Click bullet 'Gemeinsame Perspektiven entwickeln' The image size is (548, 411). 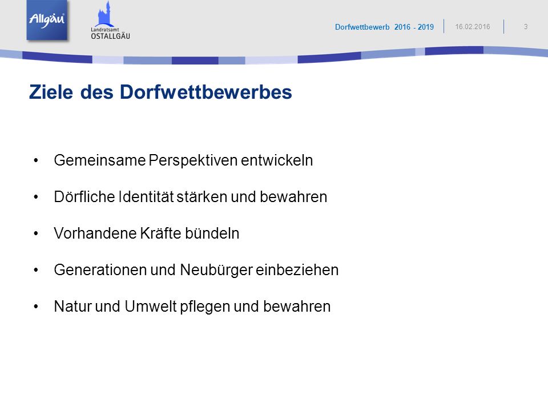[183, 160]
